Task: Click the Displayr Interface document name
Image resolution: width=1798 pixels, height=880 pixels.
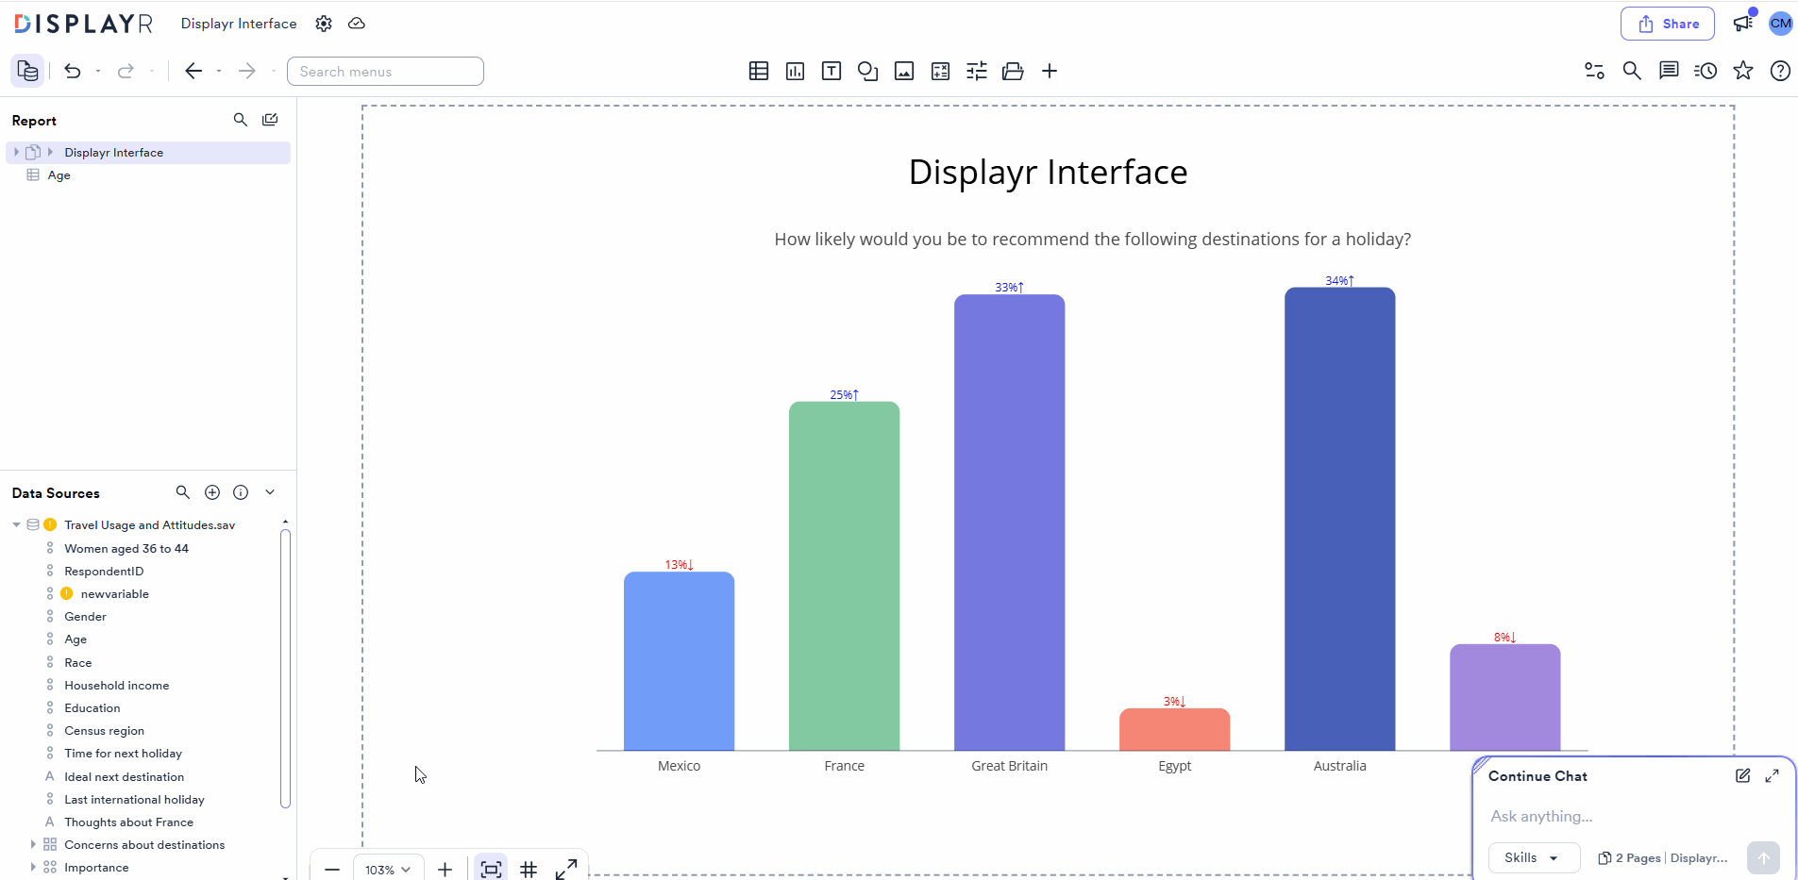Action: 239,24
